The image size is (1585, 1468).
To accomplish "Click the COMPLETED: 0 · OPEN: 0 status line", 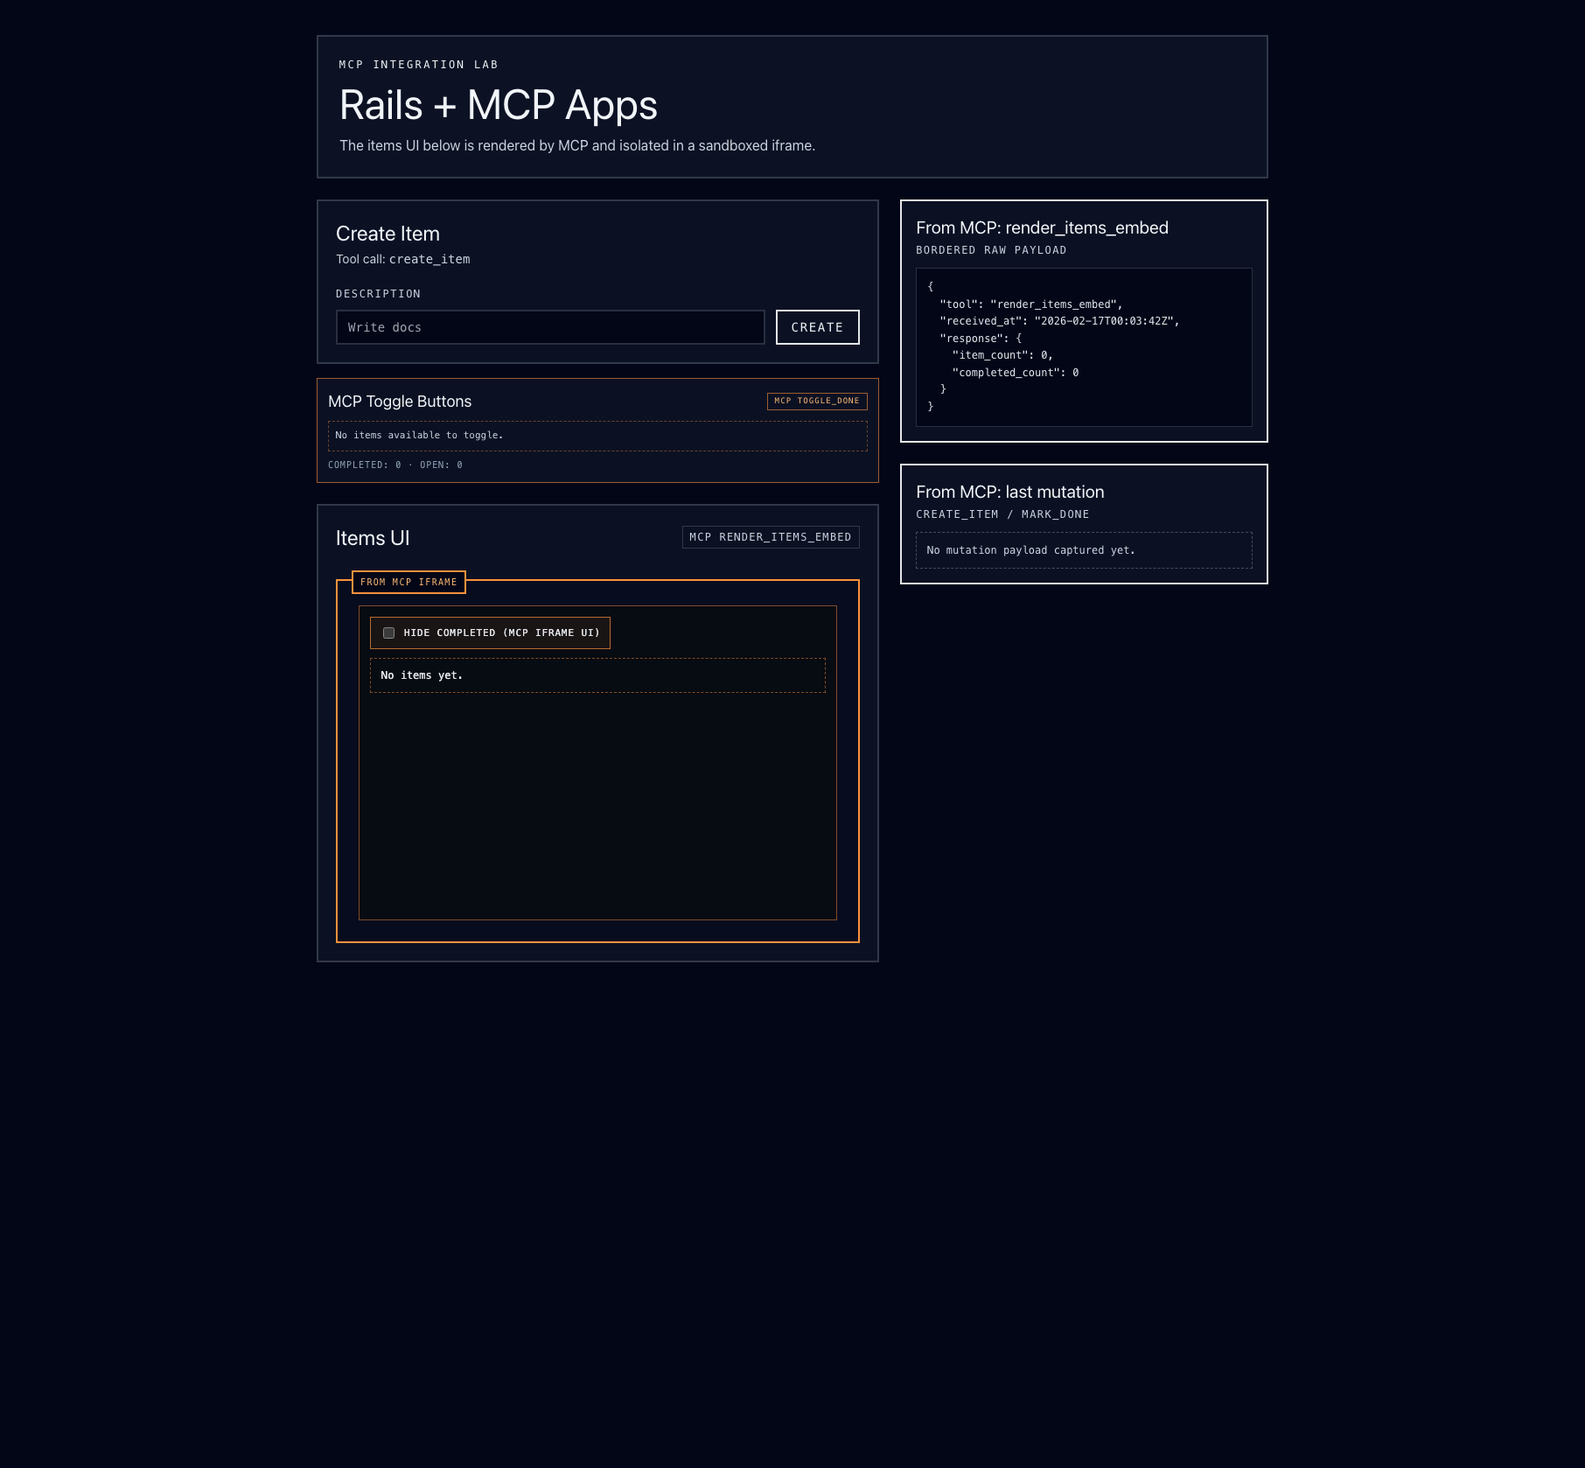I will click(394, 465).
